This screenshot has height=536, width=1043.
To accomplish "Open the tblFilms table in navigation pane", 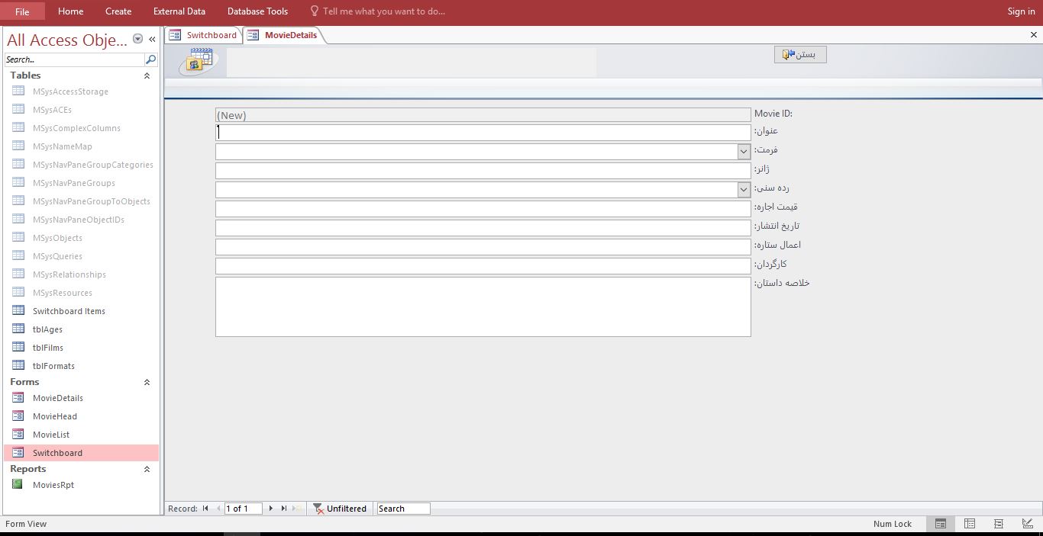I will 47,348.
